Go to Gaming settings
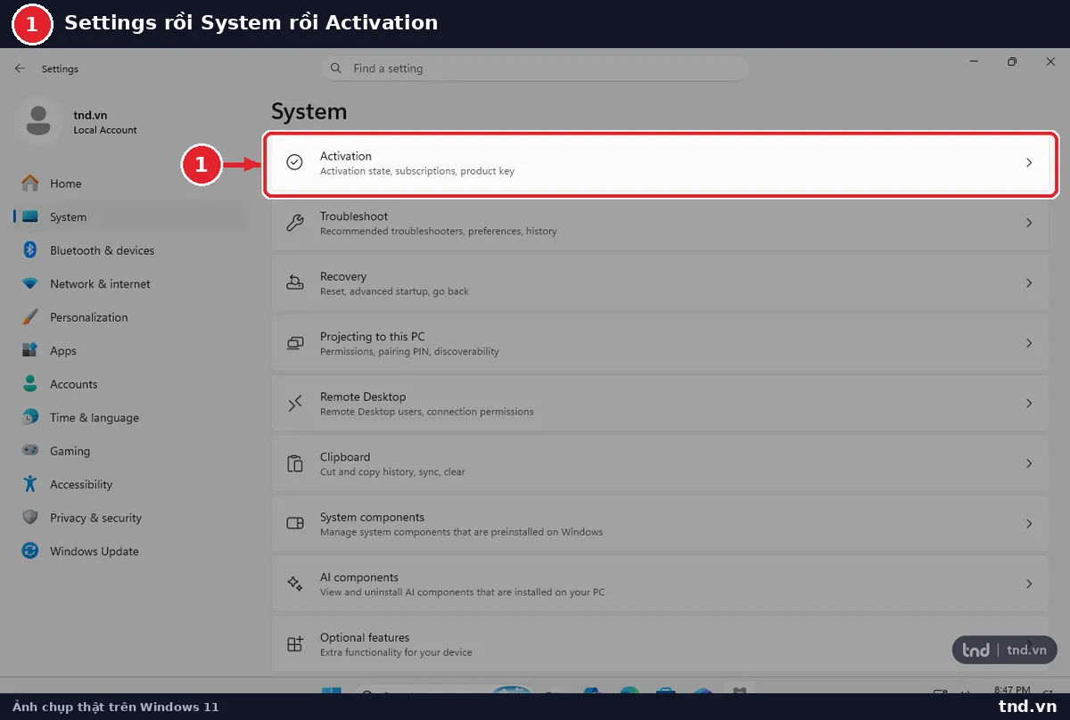Viewport: 1070px width, 720px height. (x=130, y=451)
